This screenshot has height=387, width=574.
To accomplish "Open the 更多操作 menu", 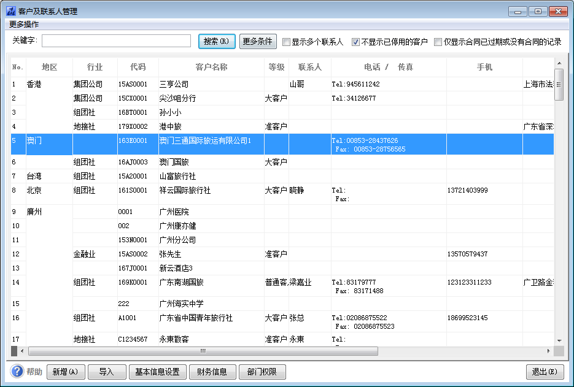I will point(24,25).
